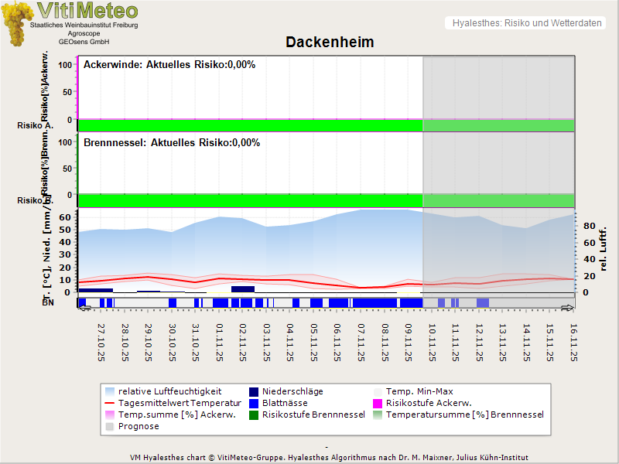Click the Brennnessel Aktuelles Risiko text
The image size is (619, 464).
tap(172, 143)
